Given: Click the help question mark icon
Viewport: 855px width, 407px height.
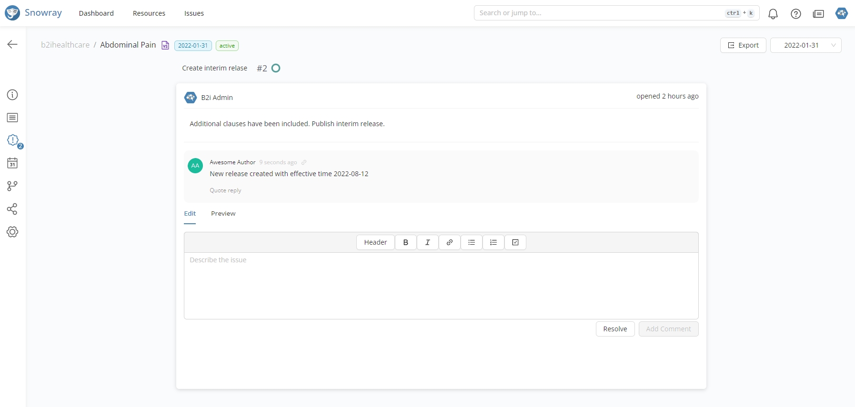Looking at the screenshot, I should [x=795, y=14].
